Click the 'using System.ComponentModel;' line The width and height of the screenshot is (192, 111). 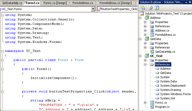pos(35,24)
